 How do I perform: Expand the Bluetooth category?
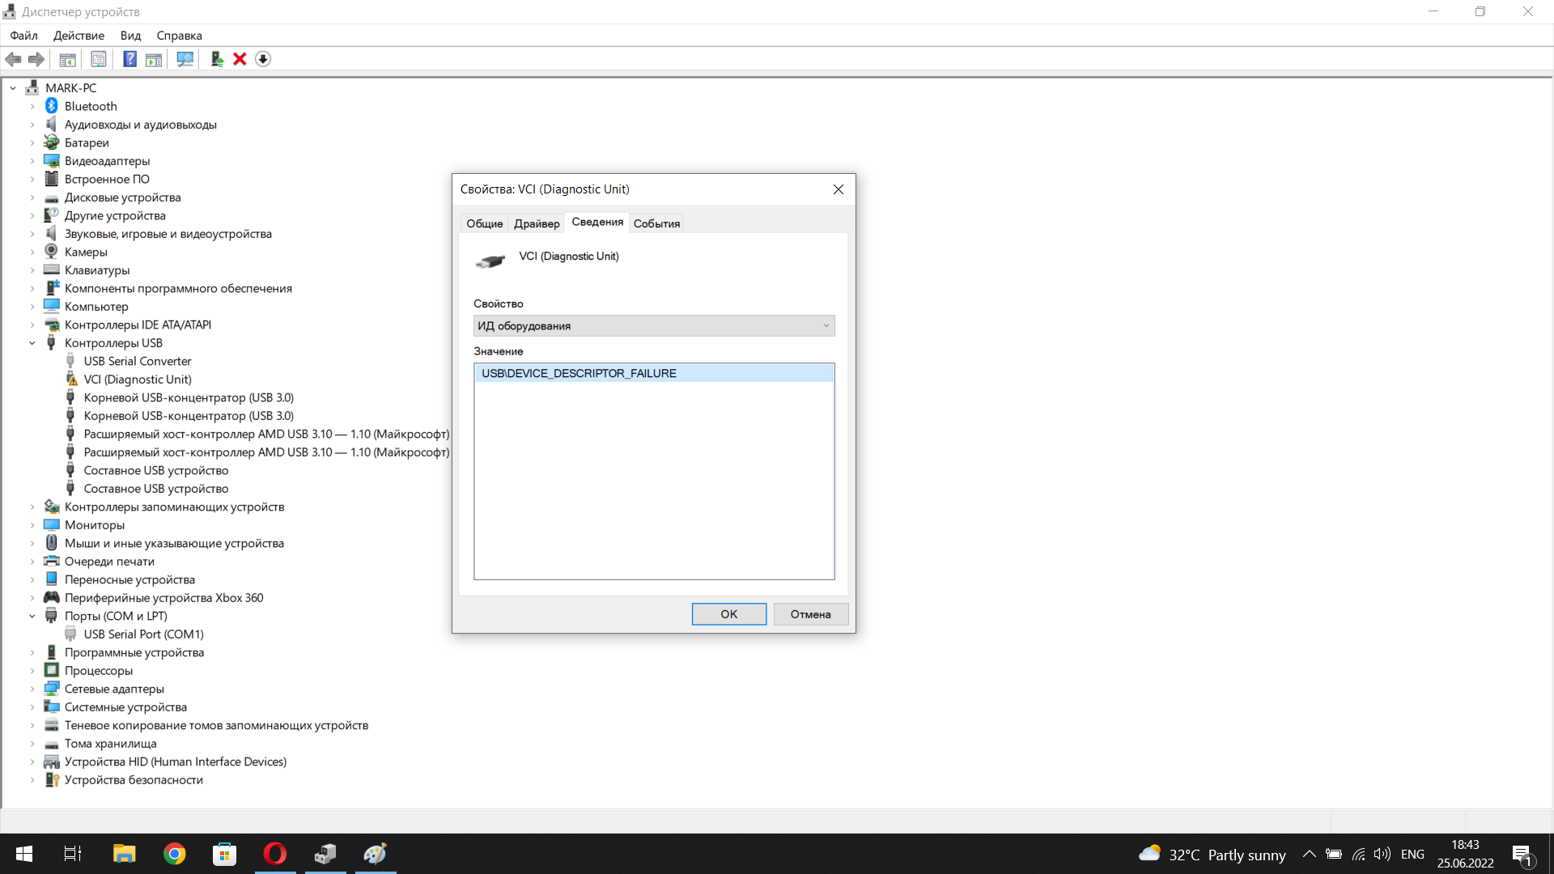pos(32,106)
